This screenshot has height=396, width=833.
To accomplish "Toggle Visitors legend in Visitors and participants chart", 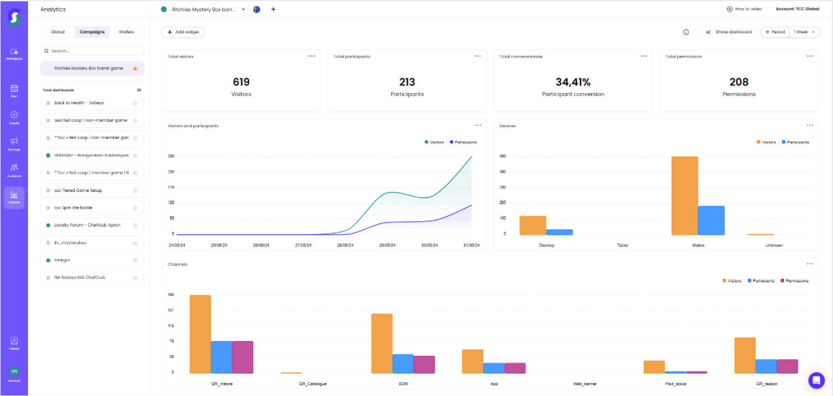I will click(434, 142).
